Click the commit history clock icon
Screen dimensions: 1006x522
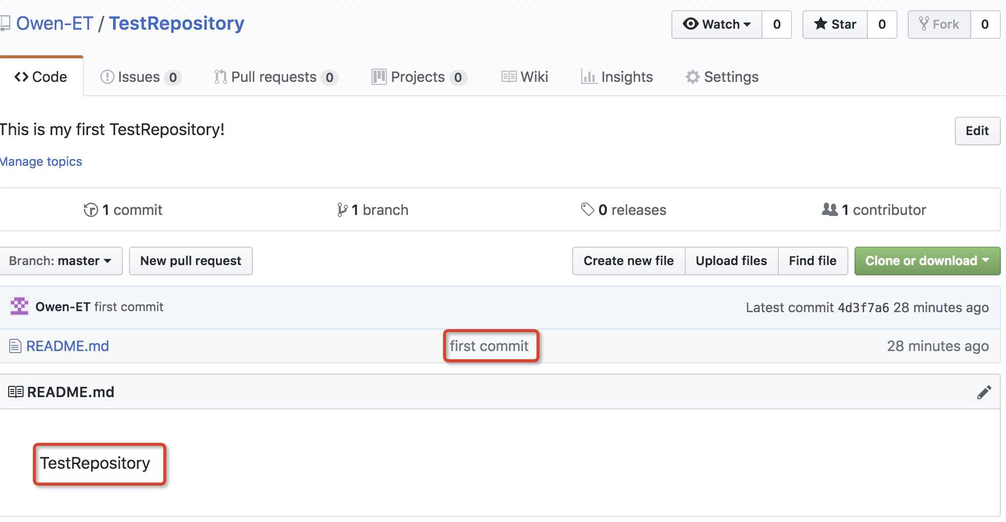tap(91, 210)
